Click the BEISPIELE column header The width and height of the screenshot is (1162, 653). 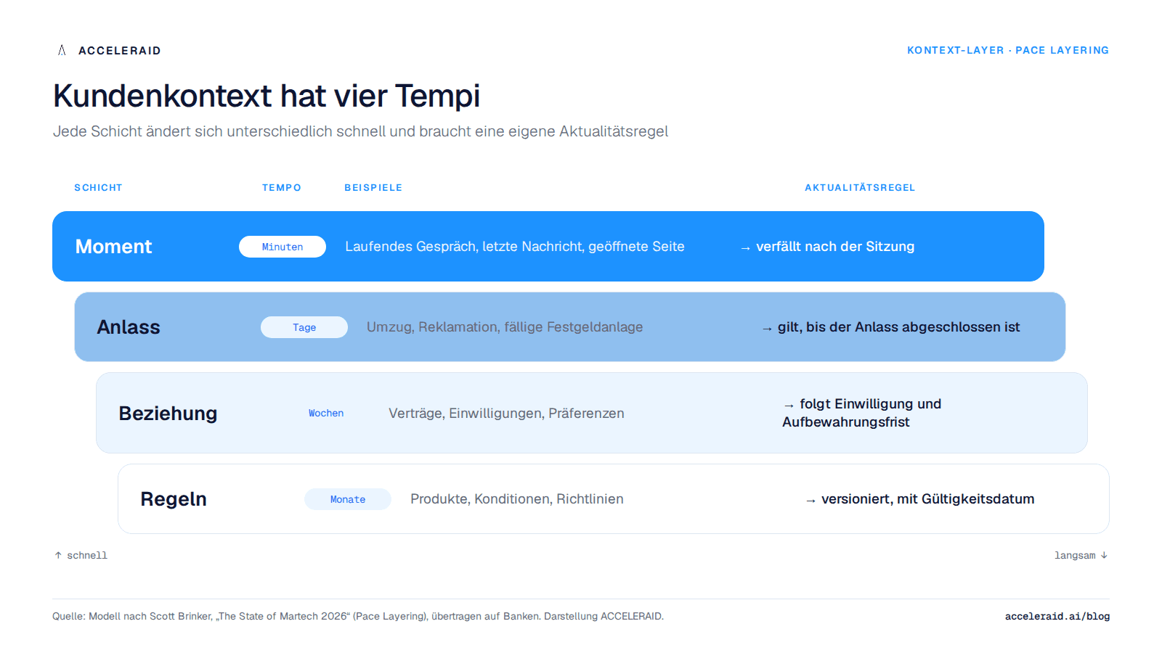[373, 187]
